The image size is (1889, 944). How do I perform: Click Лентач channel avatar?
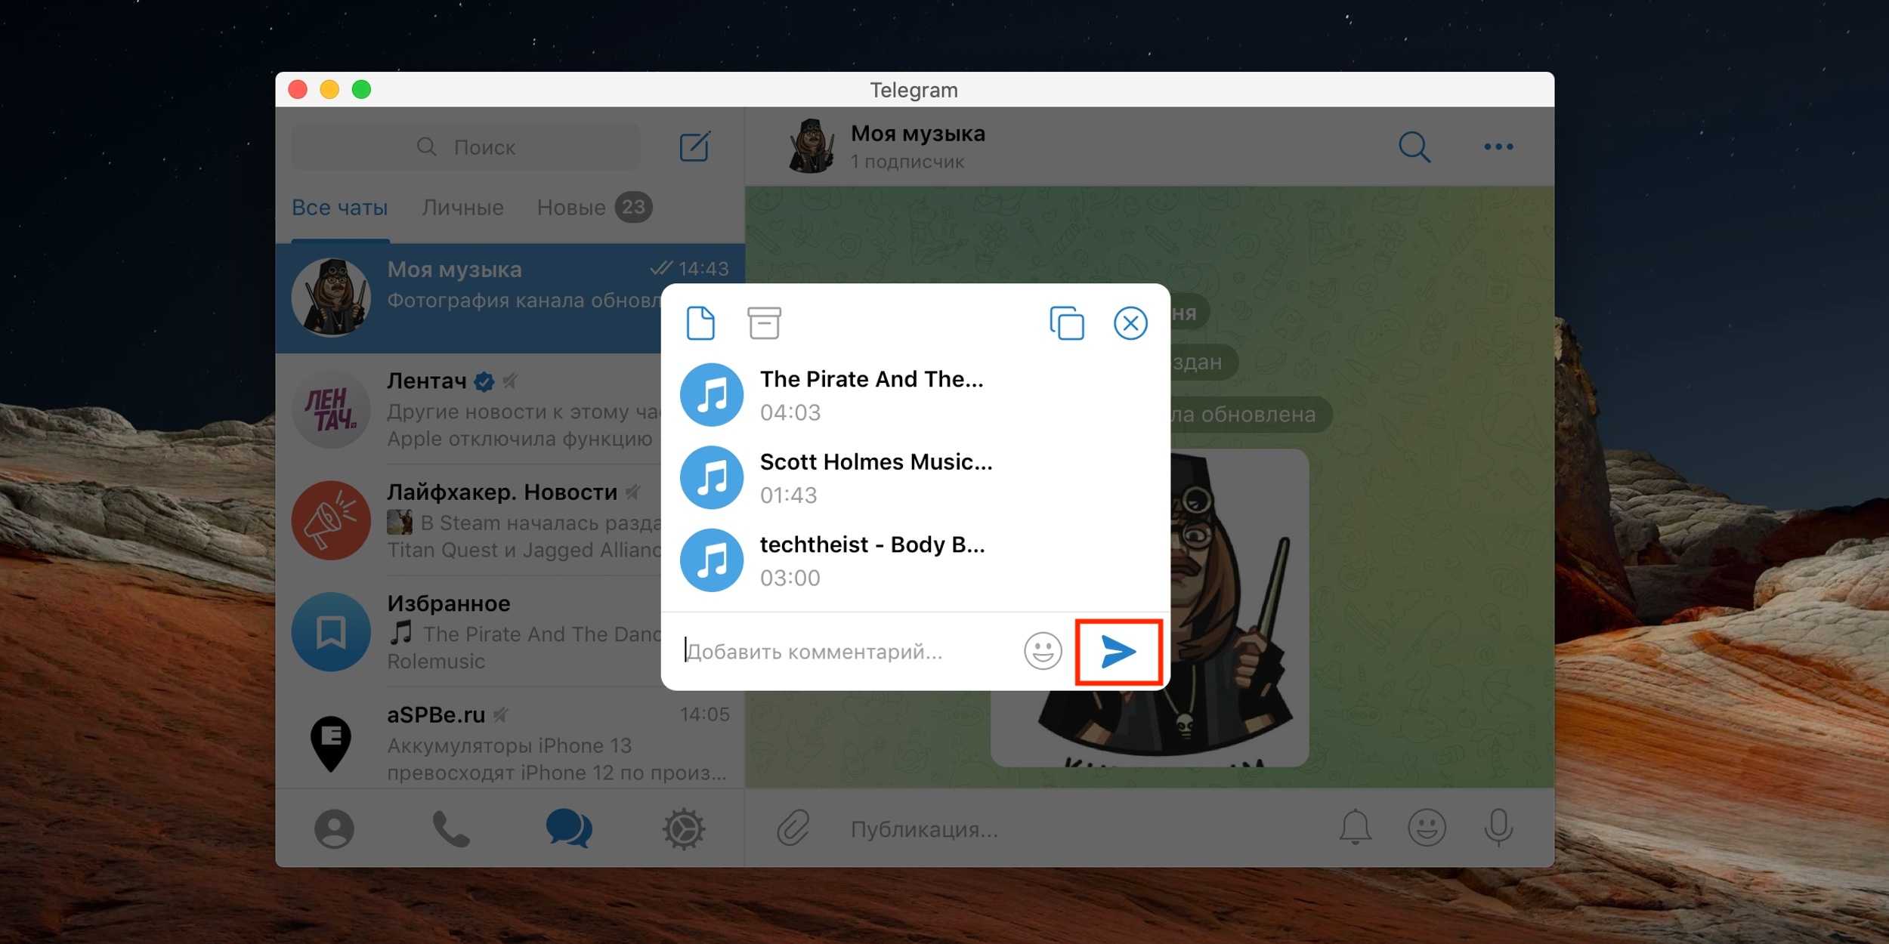pos(331,409)
